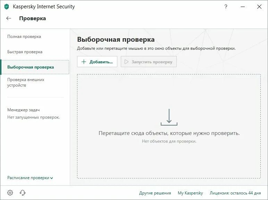The height and width of the screenshot is (200, 268).
Task: Select the Быстрая проверка tab
Action: pyautogui.click(x=25, y=52)
